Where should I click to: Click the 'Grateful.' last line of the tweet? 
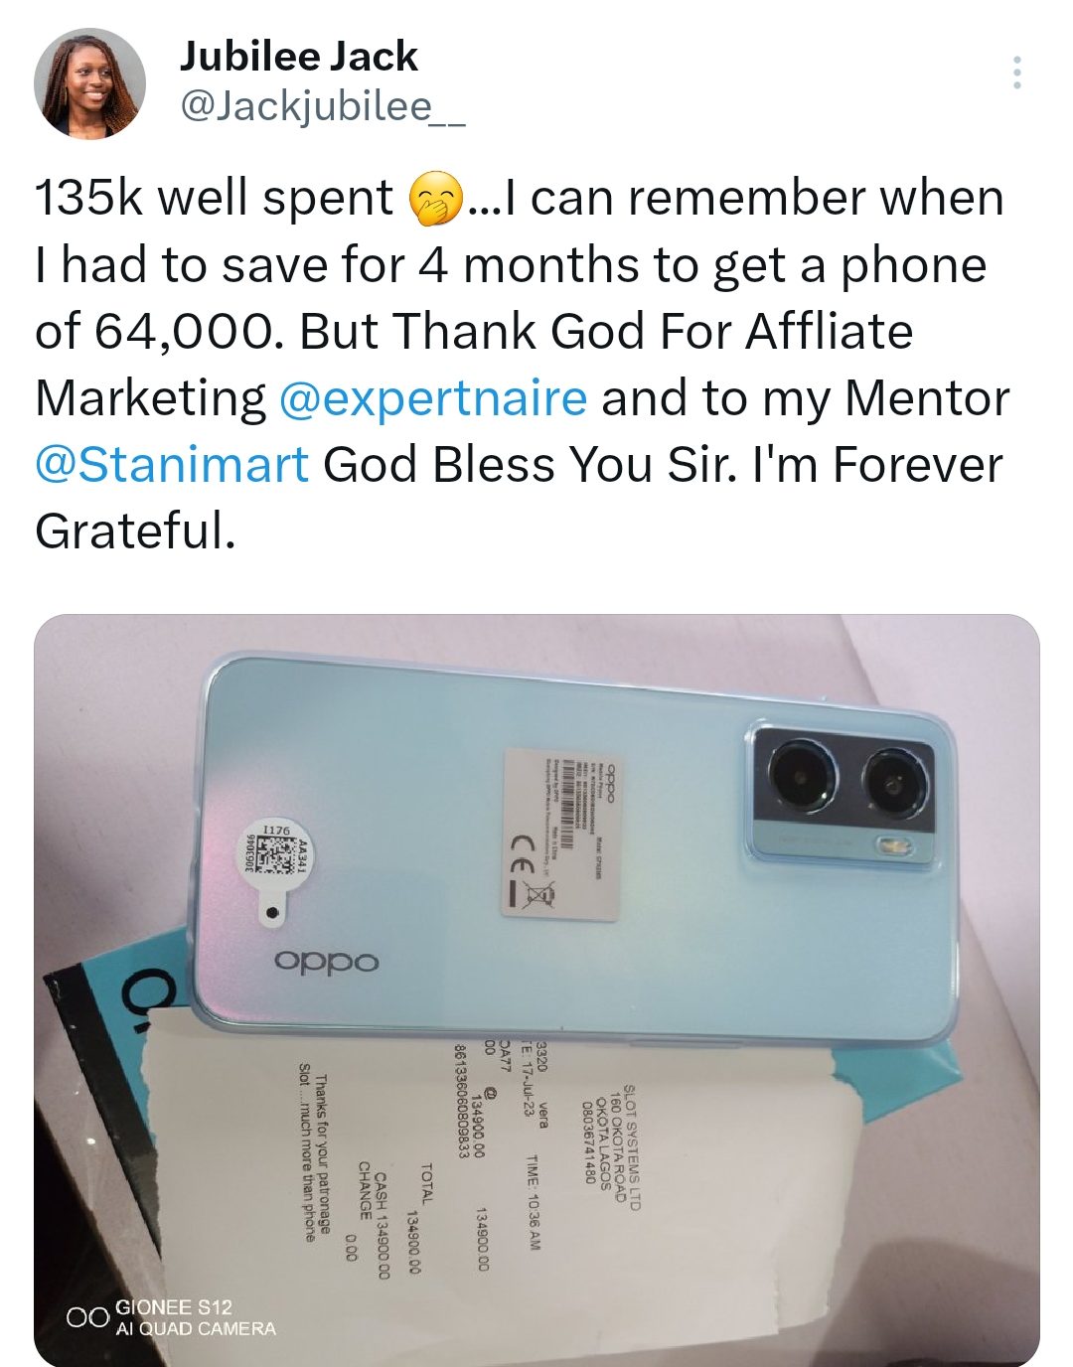pos(135,532)
